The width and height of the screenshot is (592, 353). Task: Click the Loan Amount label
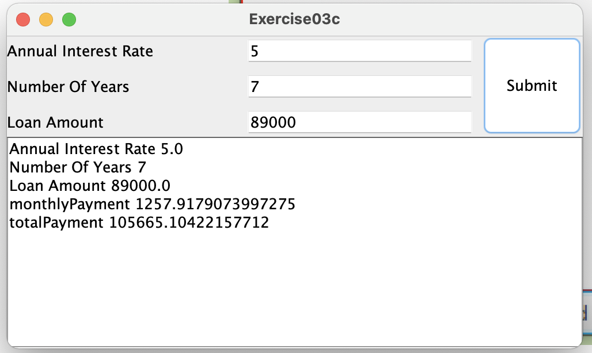point(55,122)
